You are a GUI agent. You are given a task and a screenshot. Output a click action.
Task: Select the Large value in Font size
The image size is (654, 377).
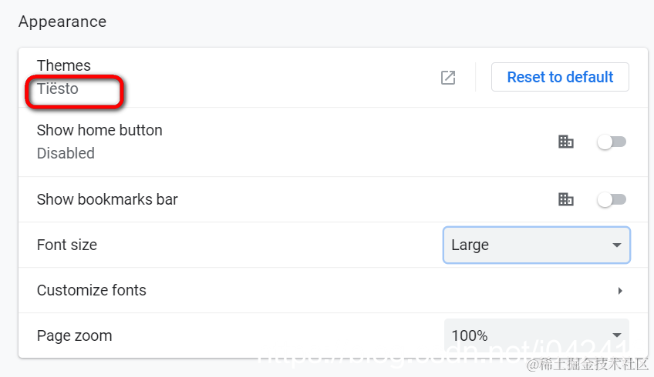tap(470, 245)
